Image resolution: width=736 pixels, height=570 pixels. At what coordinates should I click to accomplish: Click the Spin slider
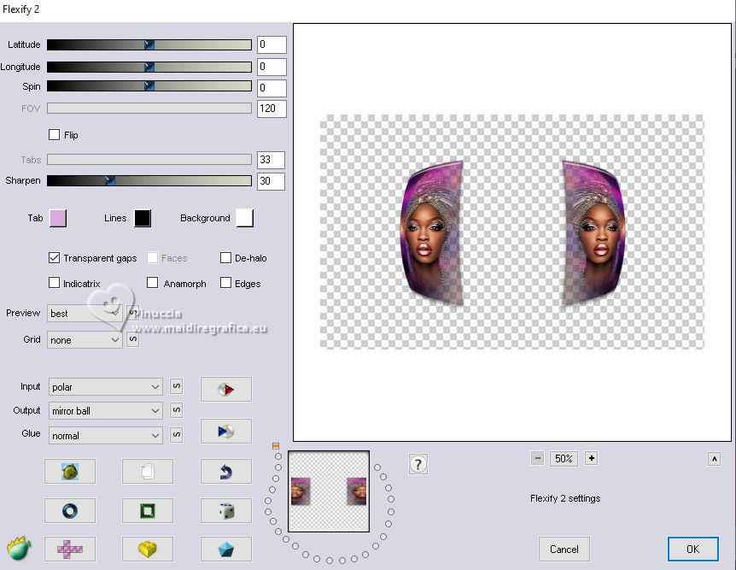[149, 86]
